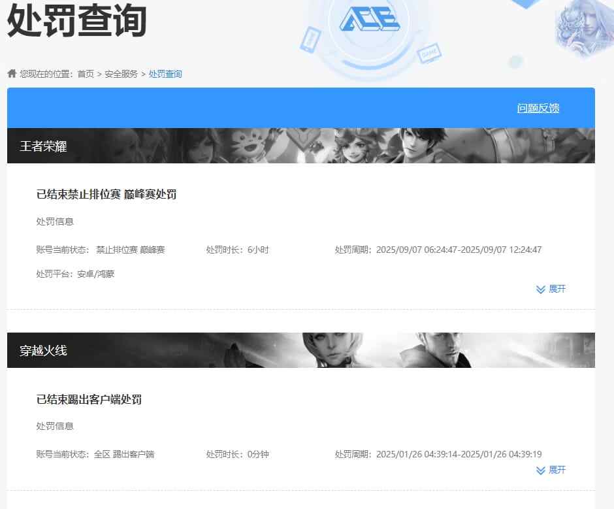Expand the 王者荣耀 penalty details with 展开
This screenshot has width=614, height=509.
pyautogui.click(x=558, y=289)
